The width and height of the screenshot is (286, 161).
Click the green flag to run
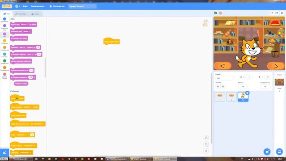point(215,13)
